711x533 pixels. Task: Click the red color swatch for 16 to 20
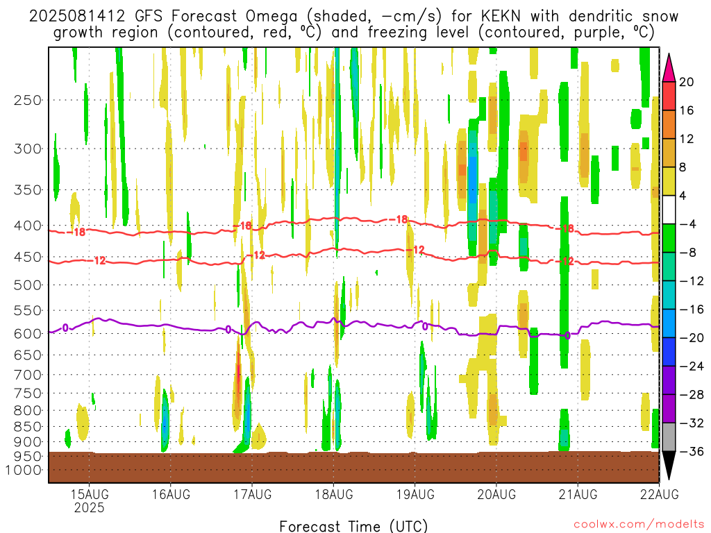click(x=669, y=96)
